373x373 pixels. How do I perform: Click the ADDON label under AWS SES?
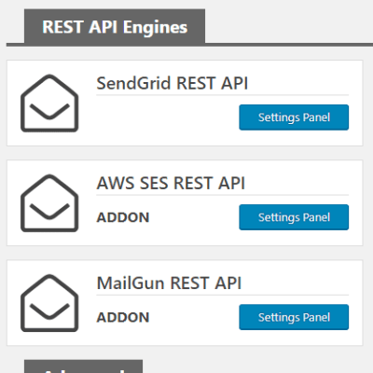coord(123,217)
